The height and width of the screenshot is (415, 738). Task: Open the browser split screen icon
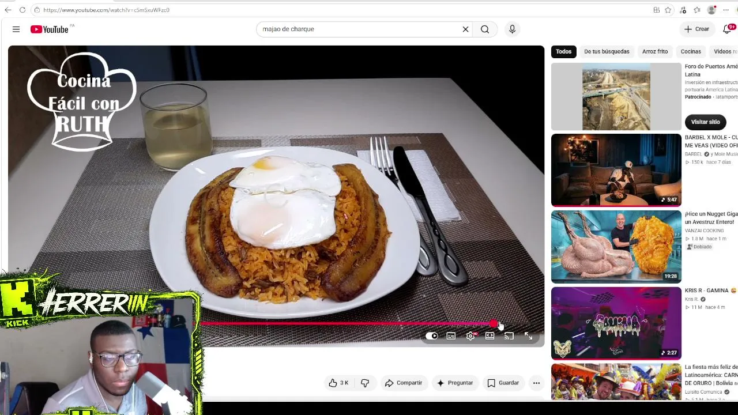[656, 10]
